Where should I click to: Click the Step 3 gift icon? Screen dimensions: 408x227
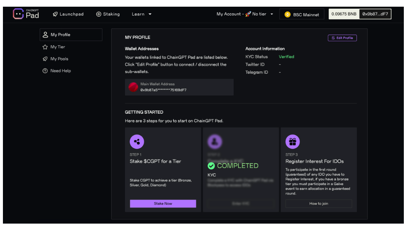tap(292, 142)
